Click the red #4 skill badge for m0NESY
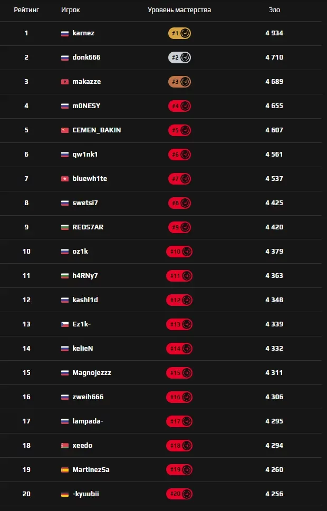The image size is (327, 511). coord(179,106)
